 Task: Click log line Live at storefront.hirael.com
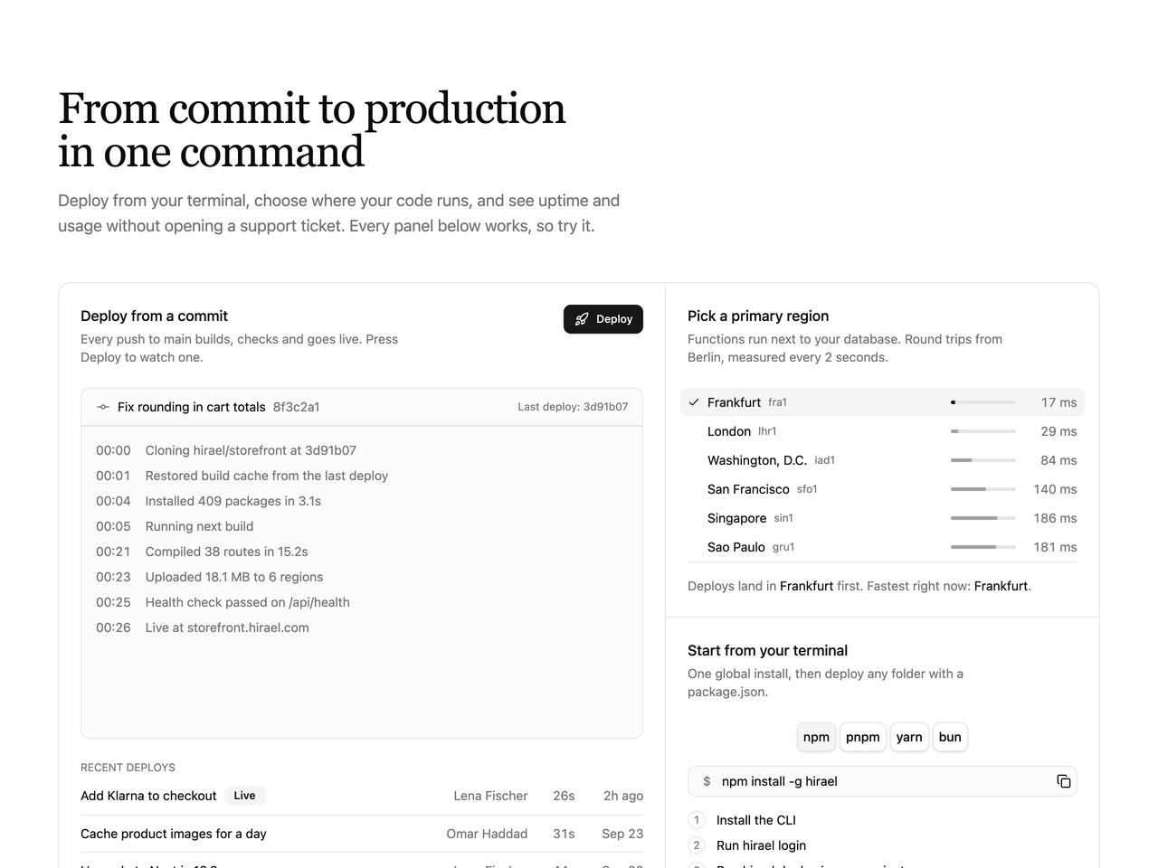227,627
